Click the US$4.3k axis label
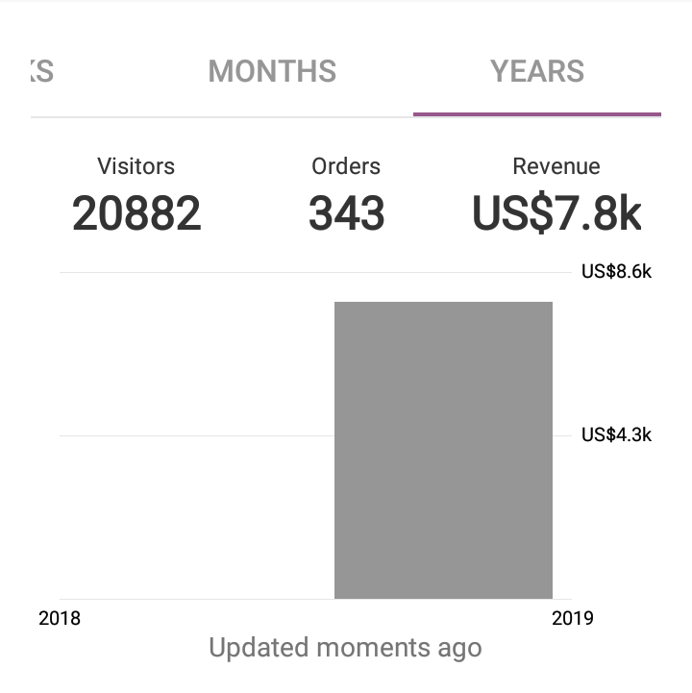692x693 pixels. click(x=616, y=435)
